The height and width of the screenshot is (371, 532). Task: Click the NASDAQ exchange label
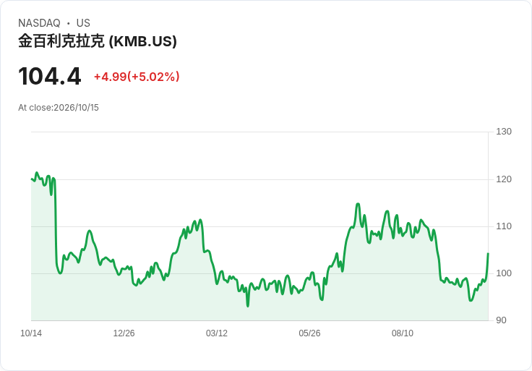tap(39, 23)
